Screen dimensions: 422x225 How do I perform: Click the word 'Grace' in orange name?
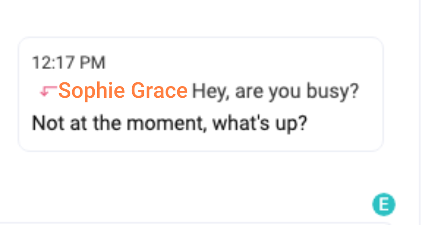point(159,90)
